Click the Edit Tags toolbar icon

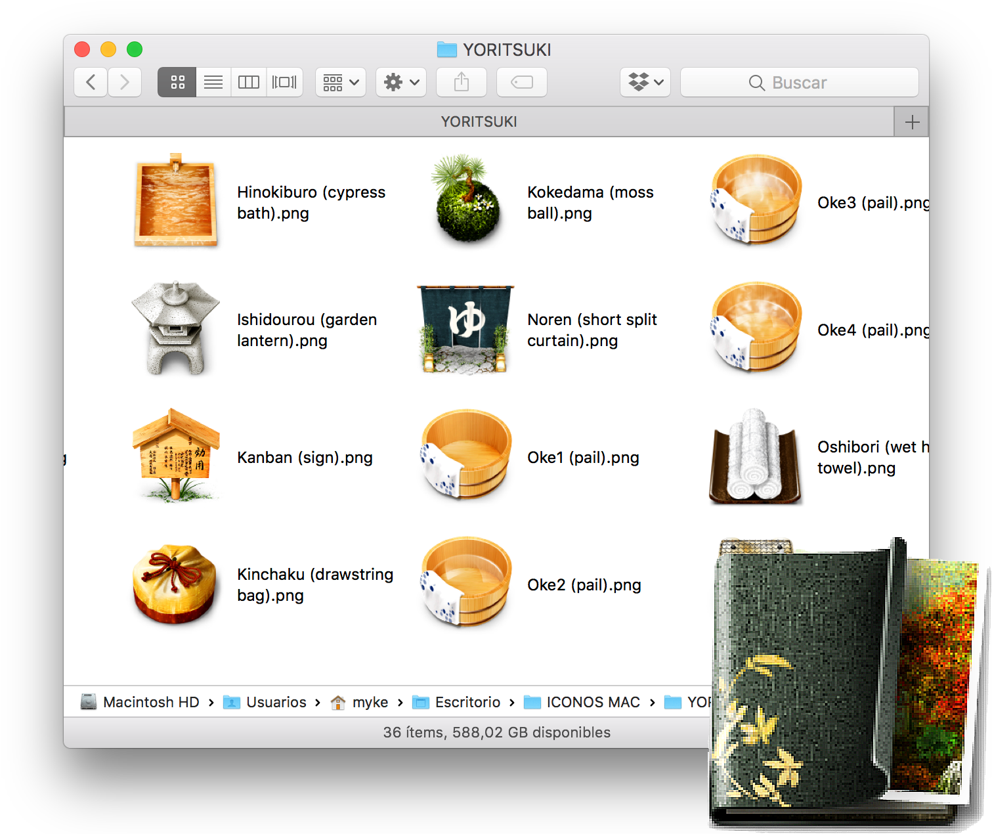pos(522,82)
